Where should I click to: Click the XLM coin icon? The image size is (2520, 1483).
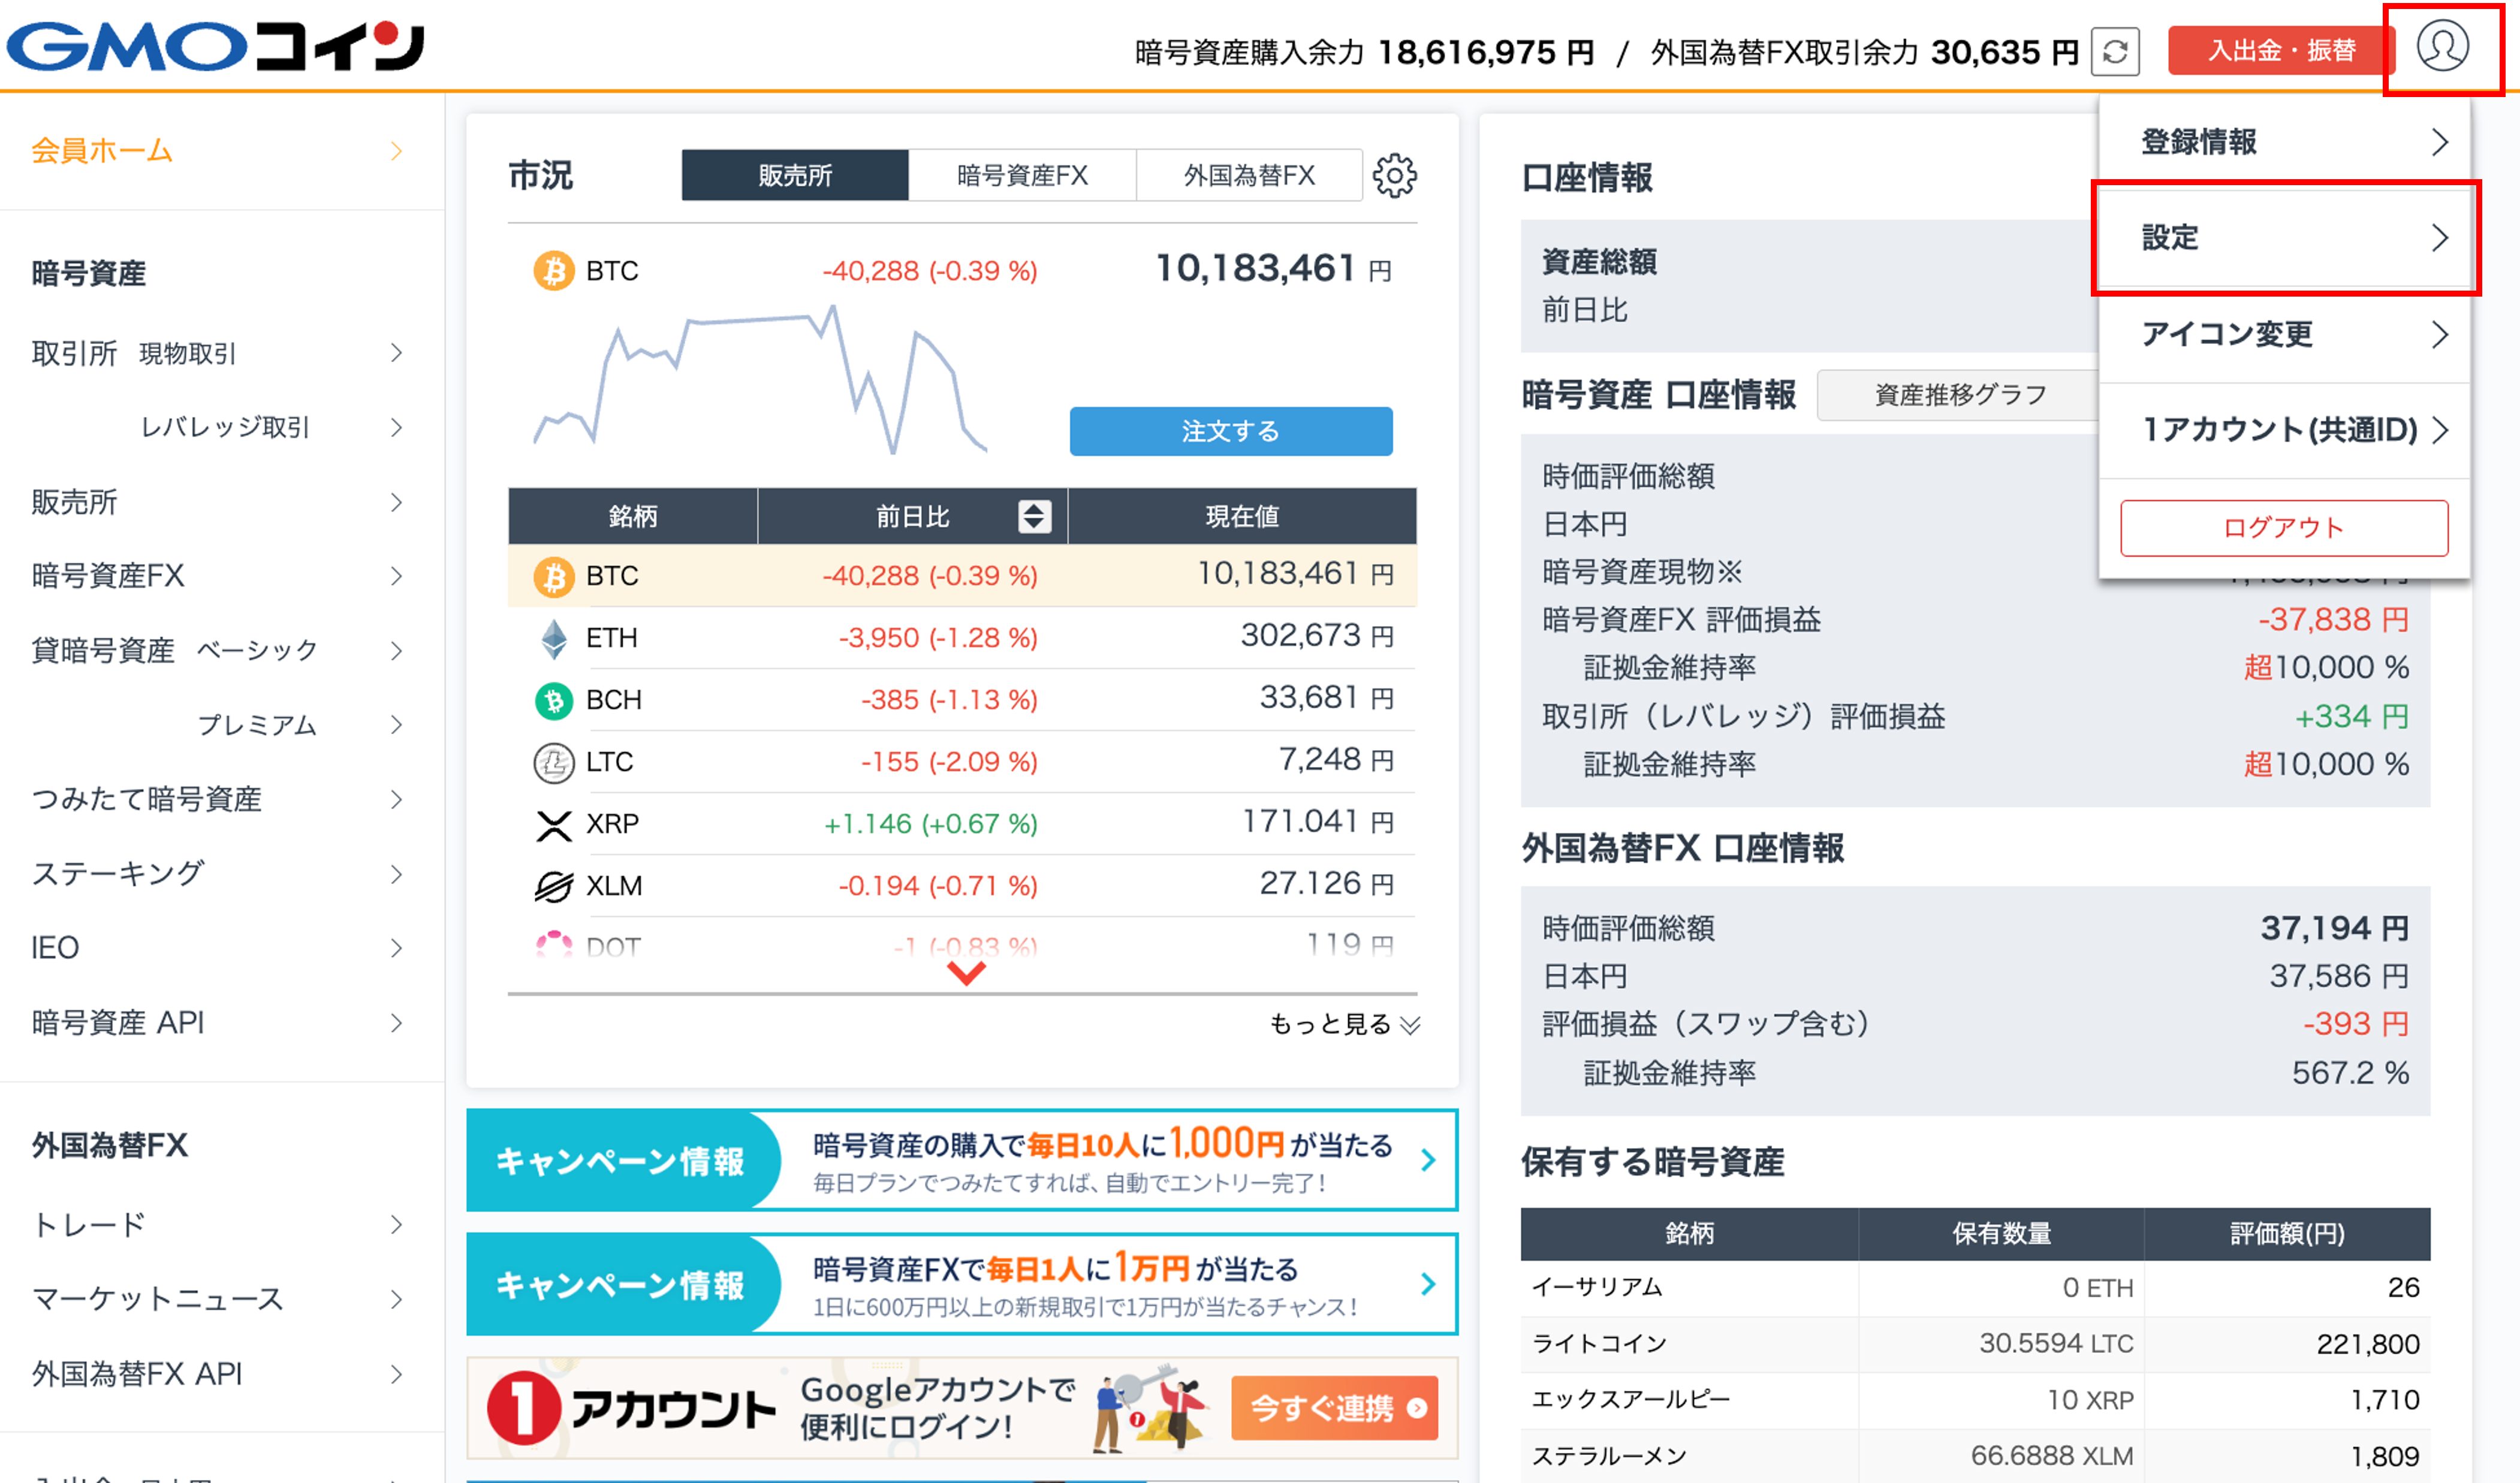[554, 886]
